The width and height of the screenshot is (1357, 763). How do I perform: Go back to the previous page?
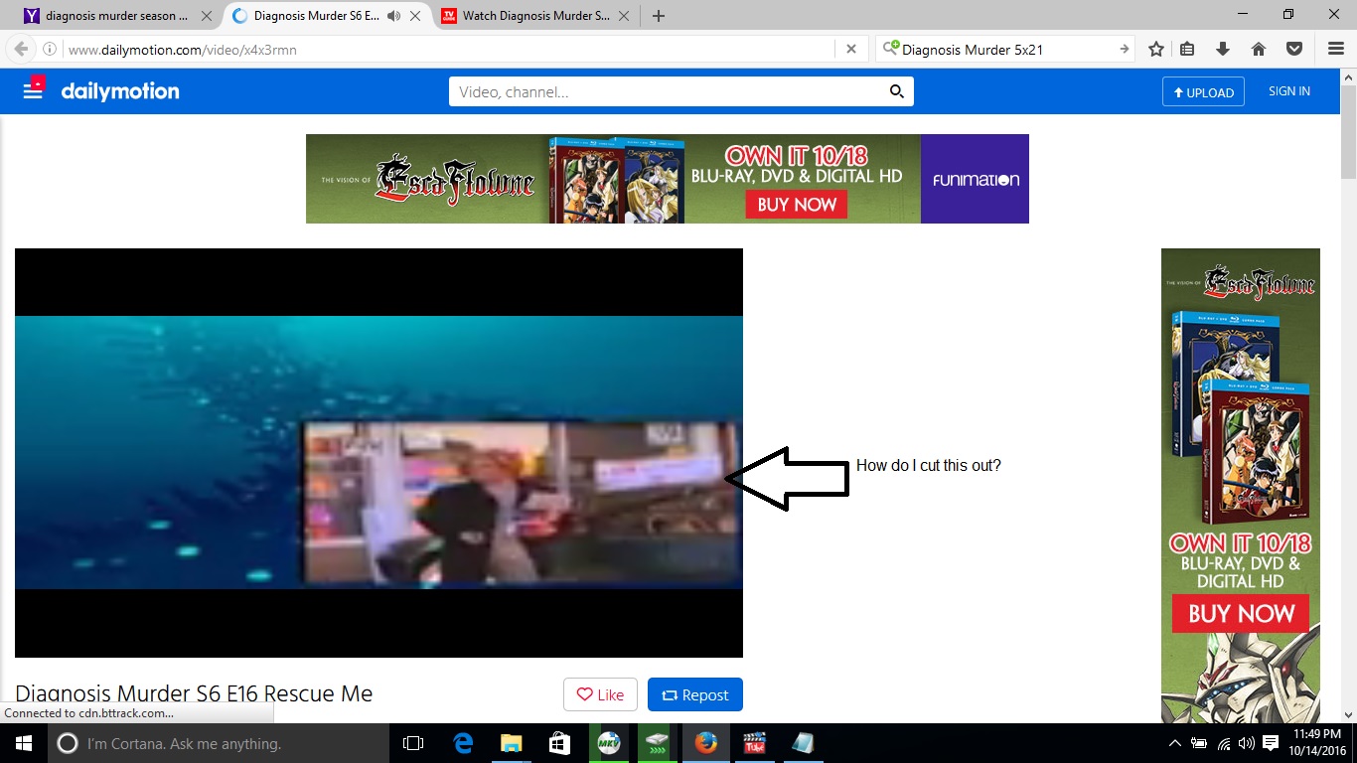21,49
